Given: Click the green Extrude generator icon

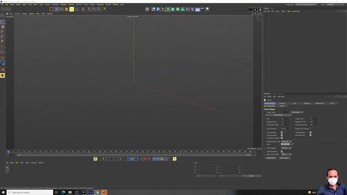Looking at the screenshot, I should (x=173, y=9).
